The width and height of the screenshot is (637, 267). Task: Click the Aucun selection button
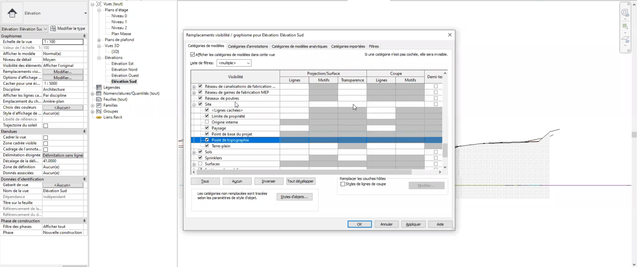click(237, 181)
